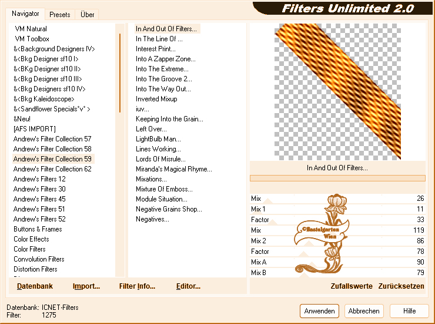This screenshot has height=324, width=435.
Task: Select Convolution Filters category
Action: click(39, 259)
